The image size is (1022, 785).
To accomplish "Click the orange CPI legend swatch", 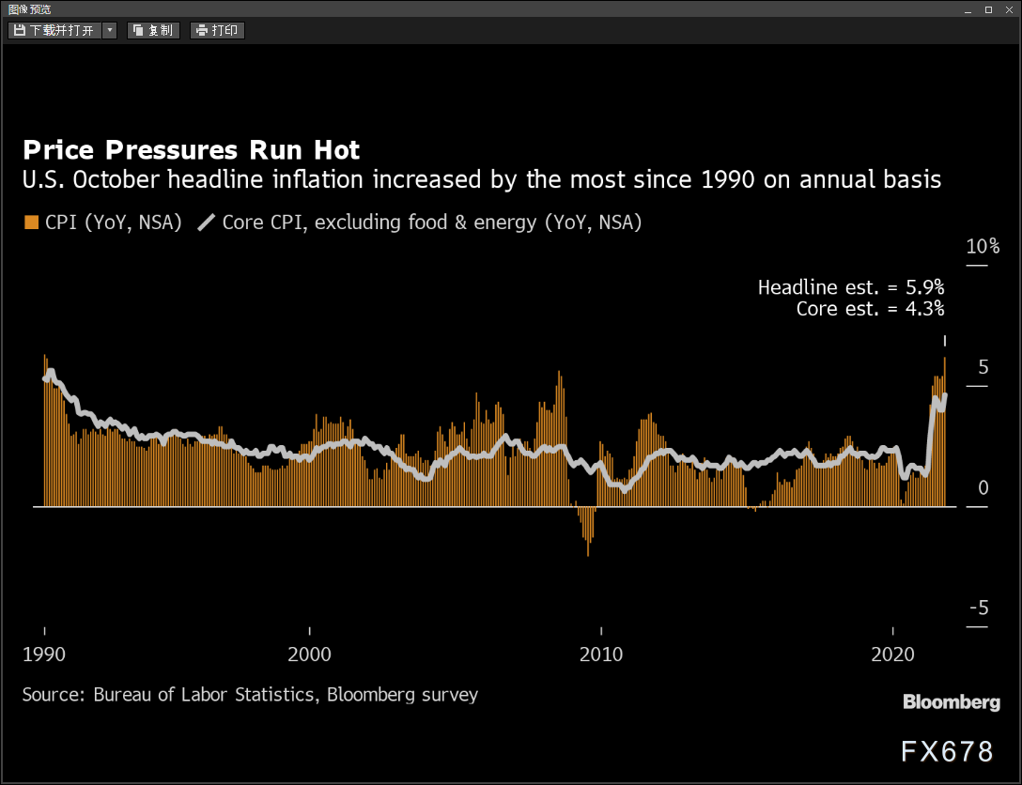I will pyautogui.click(x=31, y=223).
